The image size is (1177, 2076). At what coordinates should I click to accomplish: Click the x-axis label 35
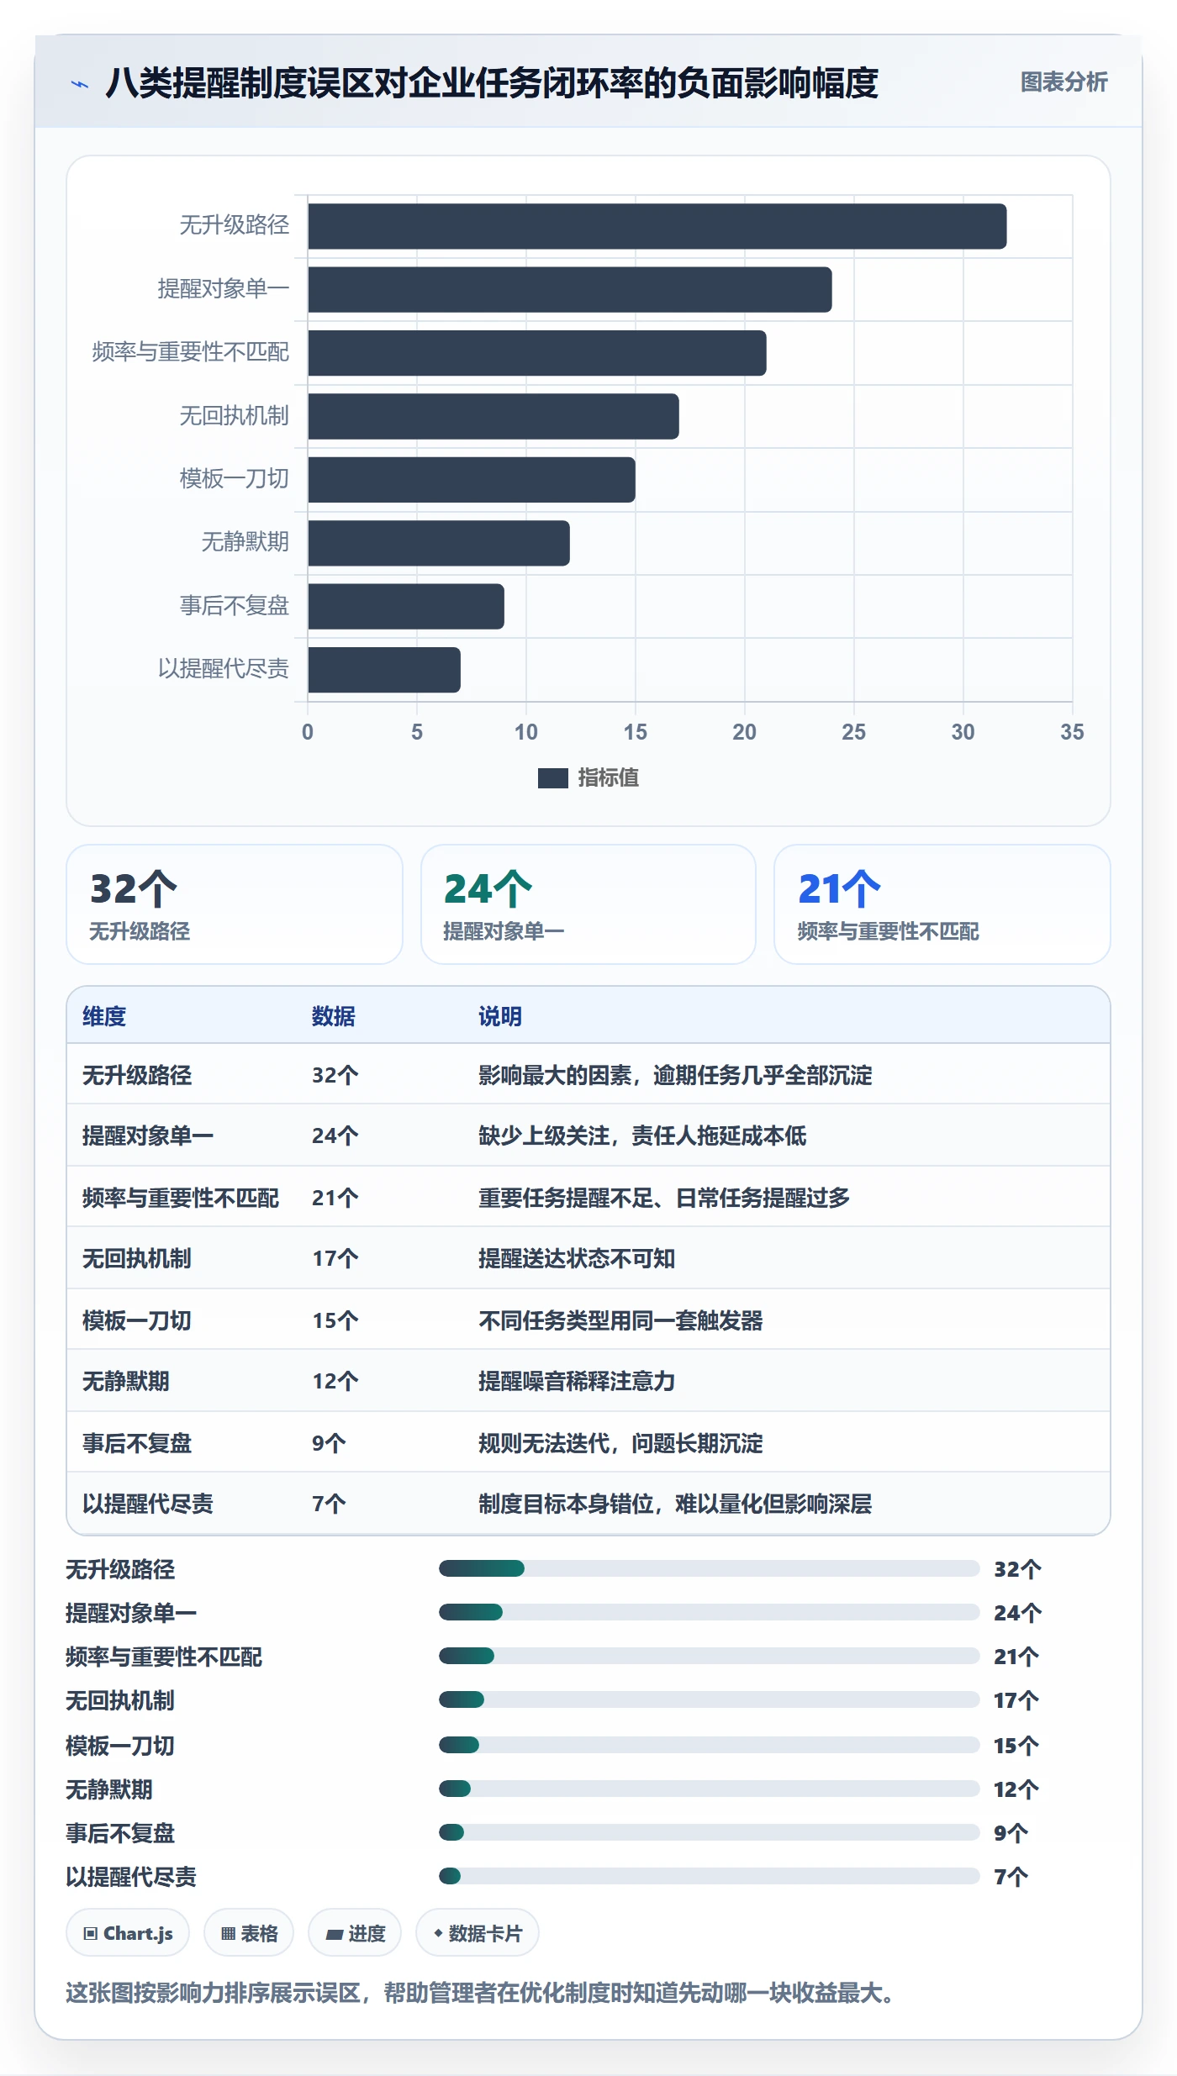(x=1072, y=732)
